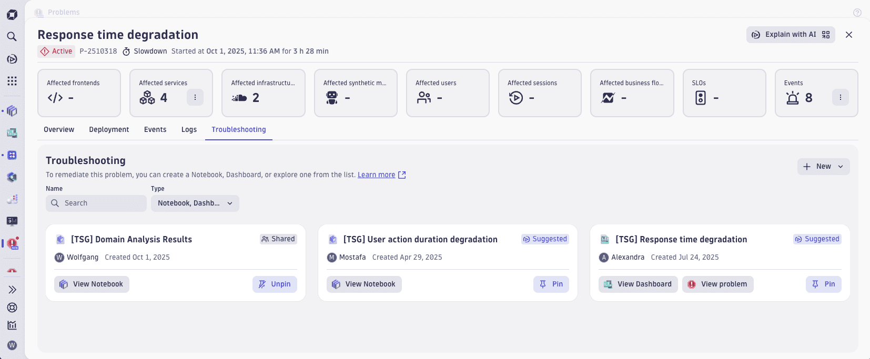Image resolution: width=870 pixels, height=359 pixels.
Task: Open Affected services three-dot menu
Action: click(x=195, y=97)
